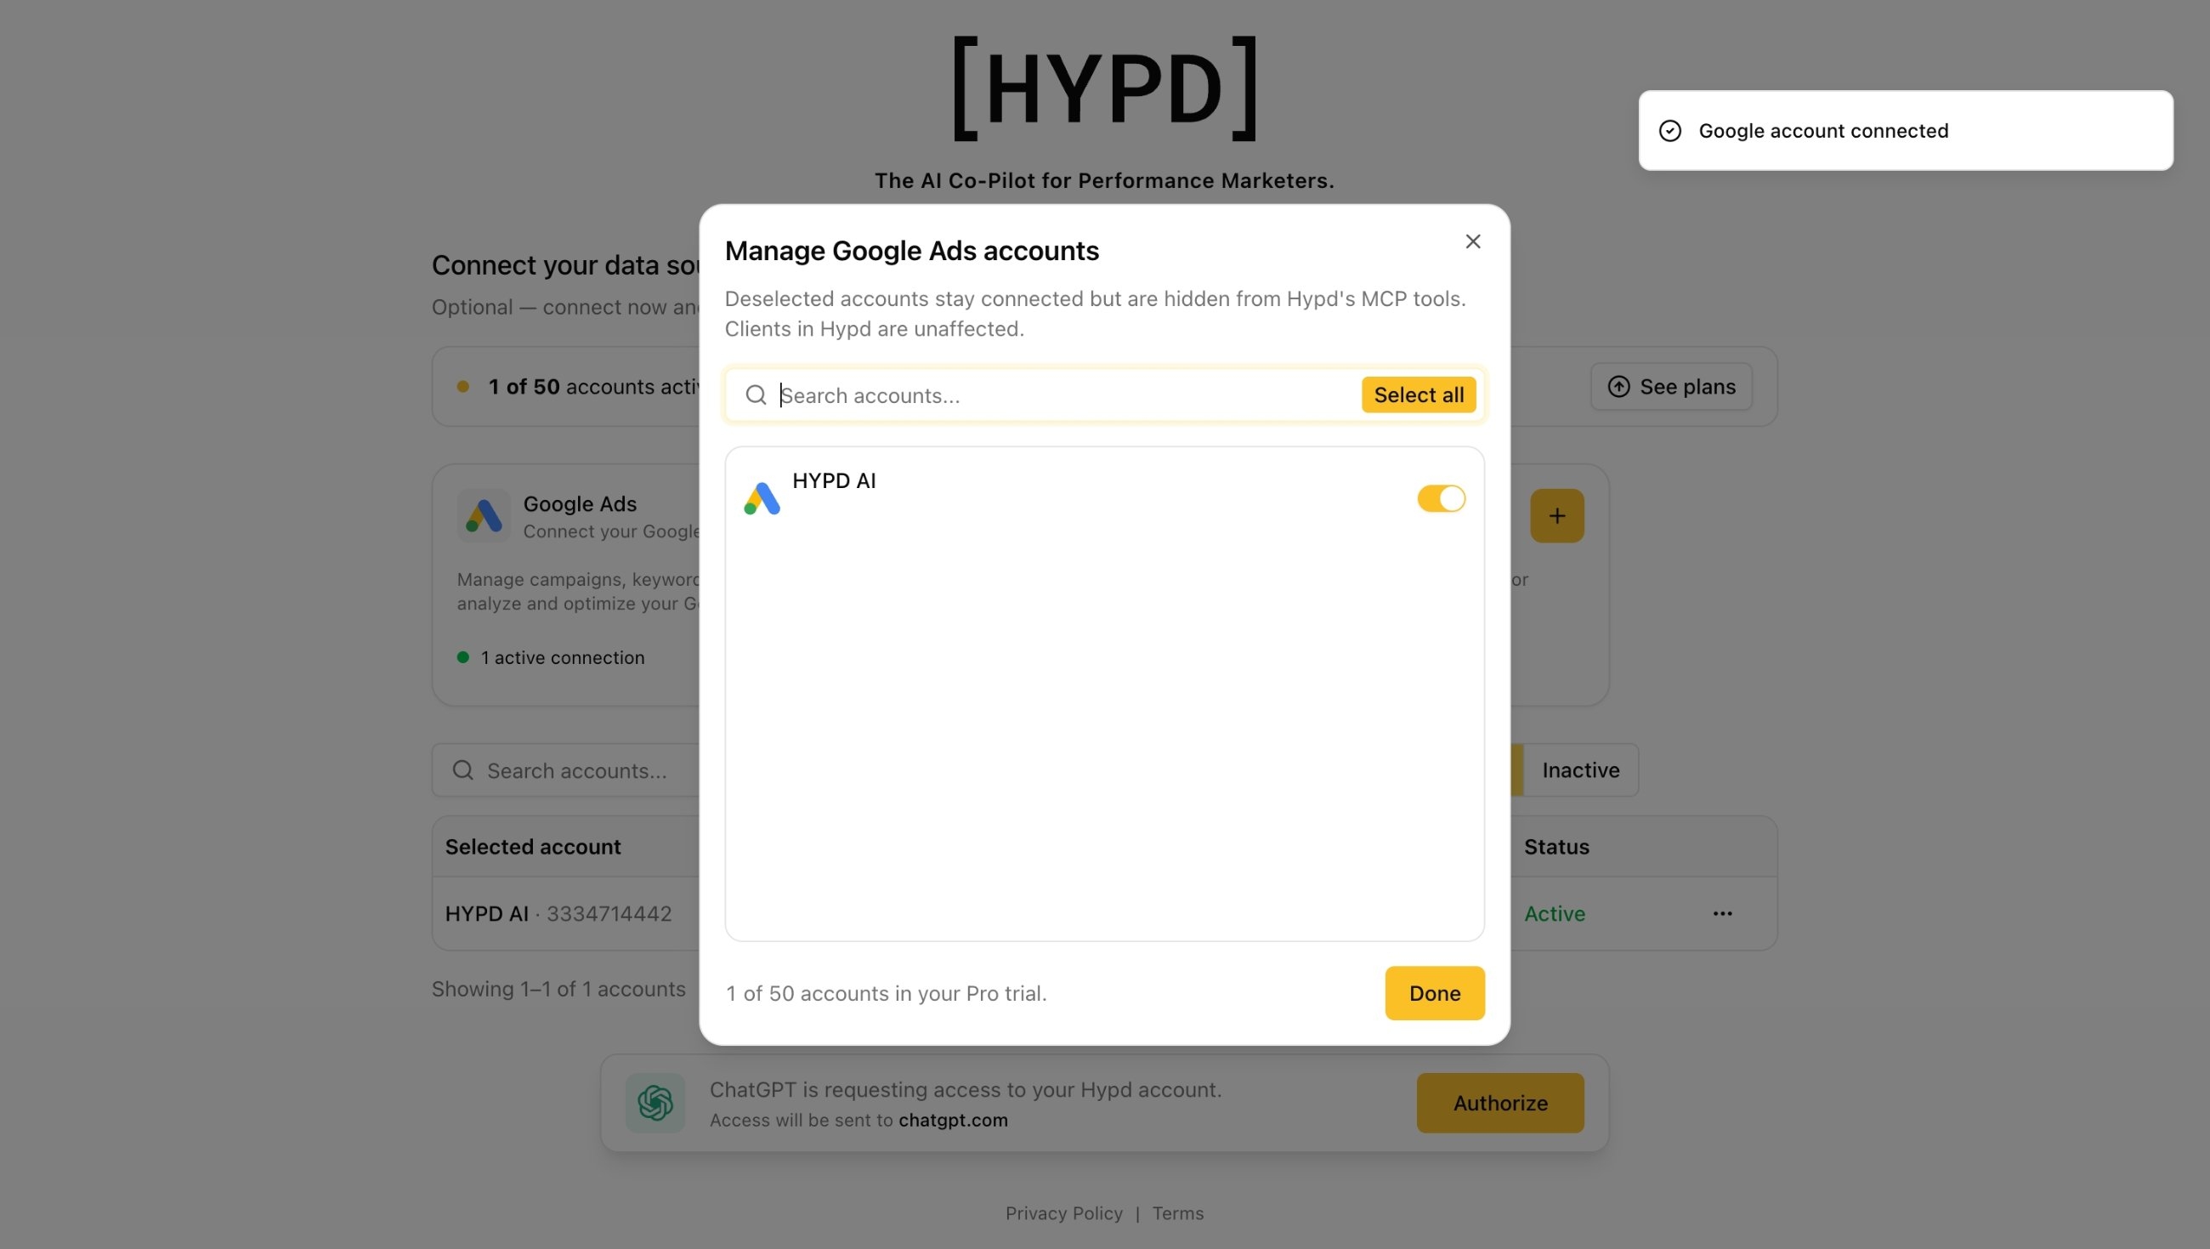Click the Google Ads card title
This screenshot has height=1249, width=2210.
point(580,504)
